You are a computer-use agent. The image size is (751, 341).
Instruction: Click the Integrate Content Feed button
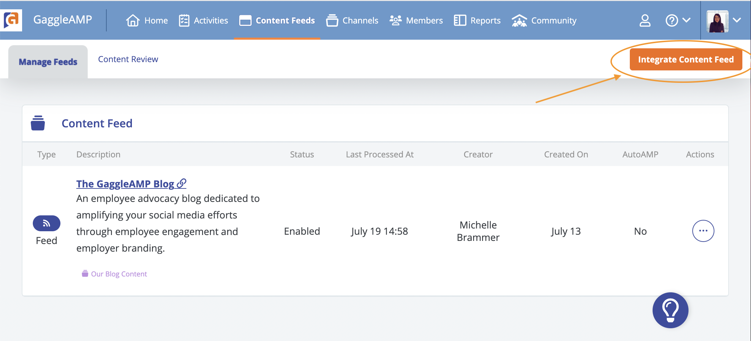(686, 59)
